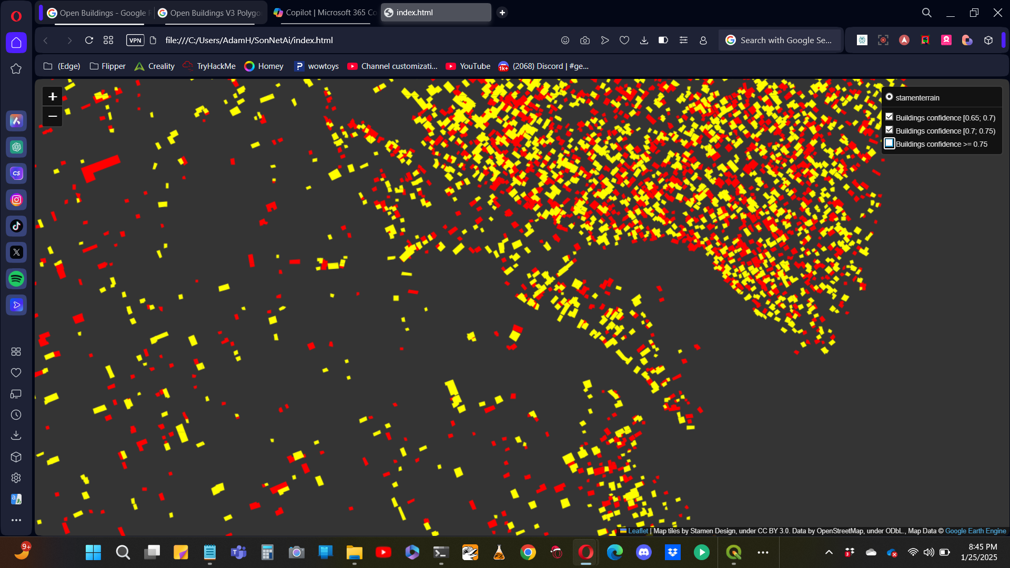Select the stamenterrain base layer radio

[x=889, y=97]
